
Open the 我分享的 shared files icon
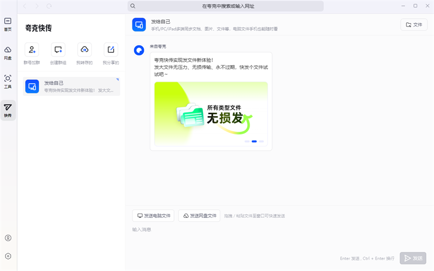[x=111, y=50]
